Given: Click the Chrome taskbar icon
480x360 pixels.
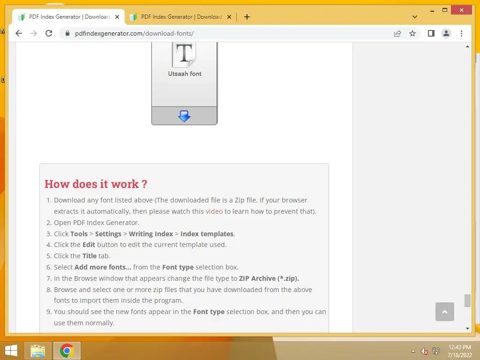Looking at the screenshot, I should tap(67, 351).
